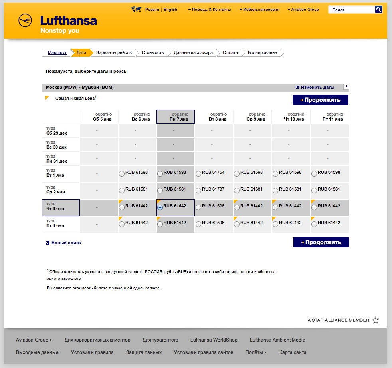The height and width of the screenshot is (368, 392).
Task: Open Помощь & Контакты
Action: click(211, 10)
